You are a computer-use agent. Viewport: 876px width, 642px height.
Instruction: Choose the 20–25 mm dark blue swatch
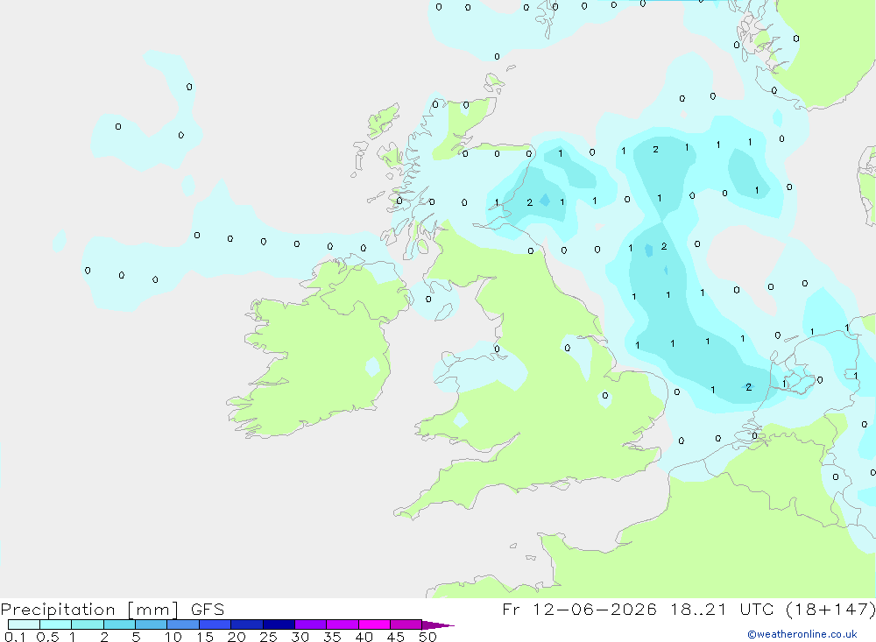[x=247, y=624]
